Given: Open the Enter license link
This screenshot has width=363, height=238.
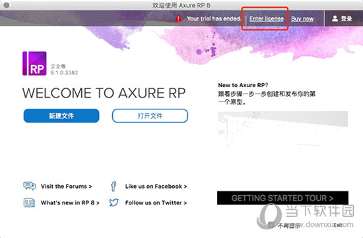Looking at the screenshot, I should (267, 18).
